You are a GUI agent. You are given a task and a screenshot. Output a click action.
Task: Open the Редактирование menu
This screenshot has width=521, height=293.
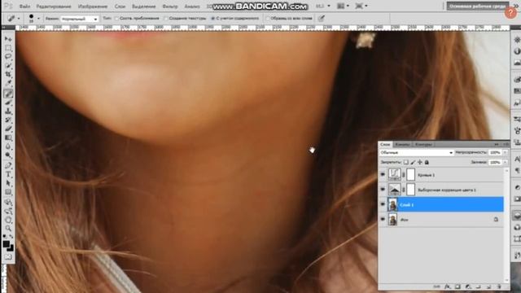54,7
